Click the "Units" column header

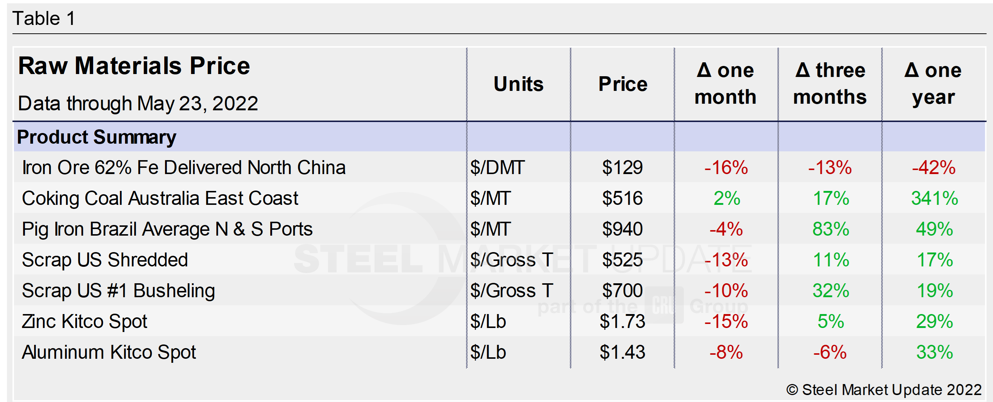click(x=518, y=84)
